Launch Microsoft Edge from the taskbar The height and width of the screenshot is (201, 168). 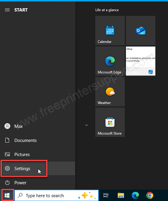pos(135,195)
